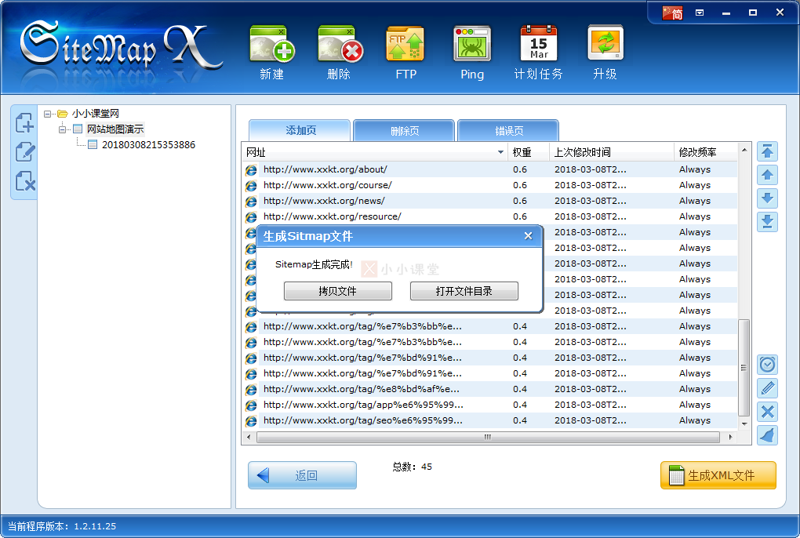
Task: Click weight 0.6 in the news/ row
Action: [520, 201]
